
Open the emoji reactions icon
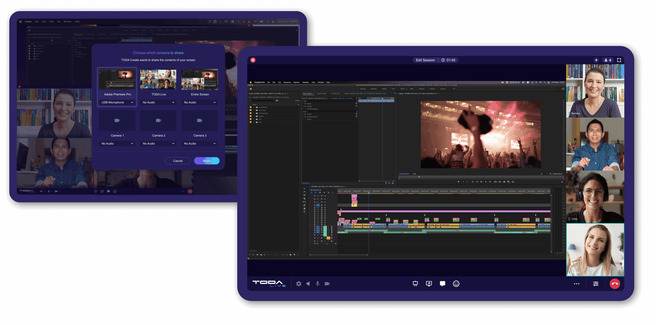456,284
